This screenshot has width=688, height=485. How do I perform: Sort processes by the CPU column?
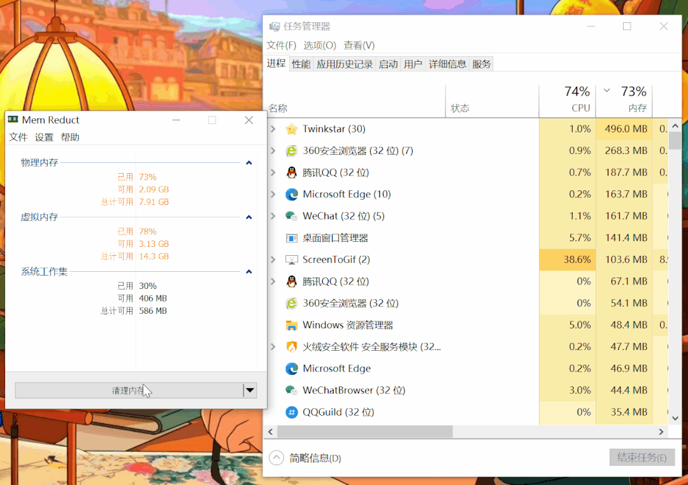(x=568, y=100)
